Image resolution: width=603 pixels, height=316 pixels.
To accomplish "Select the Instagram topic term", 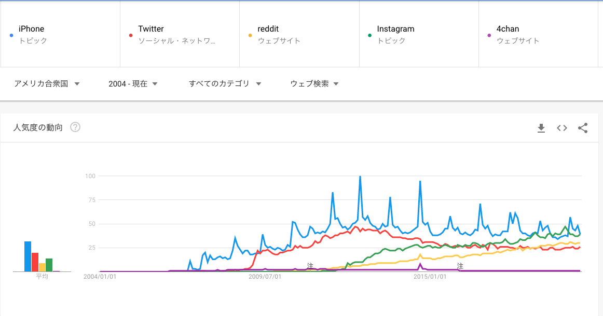I will pos(418,34).
